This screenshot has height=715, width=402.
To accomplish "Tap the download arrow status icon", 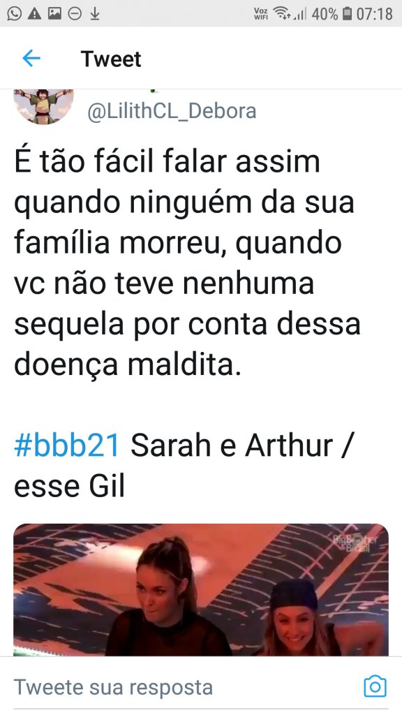I will click(94, 14).
